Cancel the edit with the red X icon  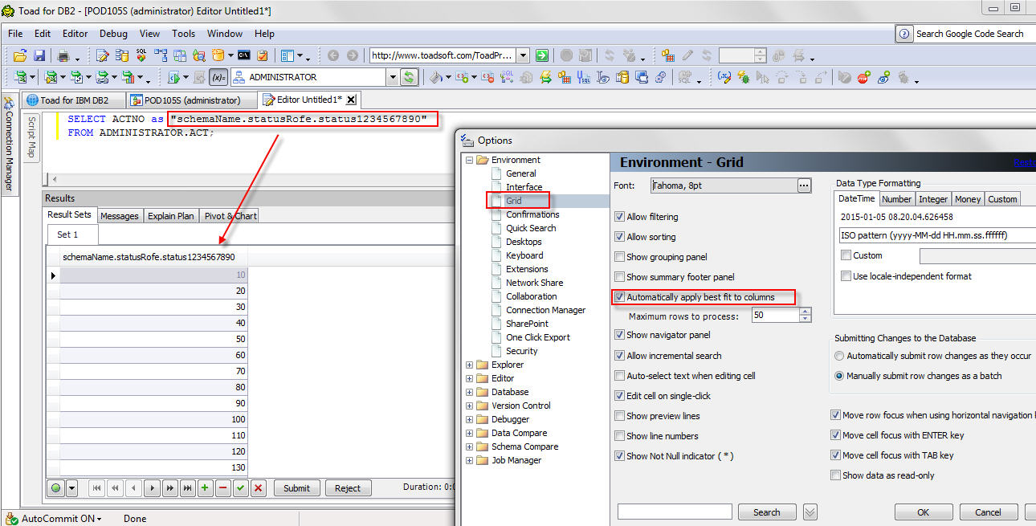(x=259, y=487)
